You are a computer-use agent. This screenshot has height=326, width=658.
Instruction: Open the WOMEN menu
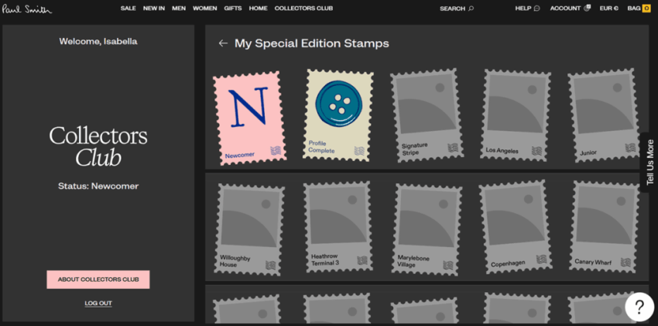(205, 9)
